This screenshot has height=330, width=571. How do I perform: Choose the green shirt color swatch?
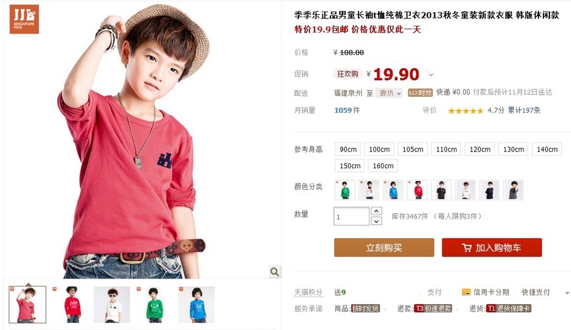point(345,190)
